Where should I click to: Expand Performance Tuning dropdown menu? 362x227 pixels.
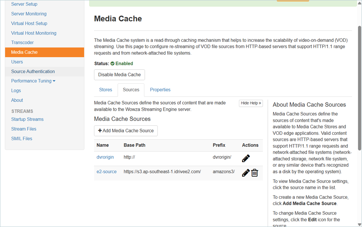tap(33, 81)
